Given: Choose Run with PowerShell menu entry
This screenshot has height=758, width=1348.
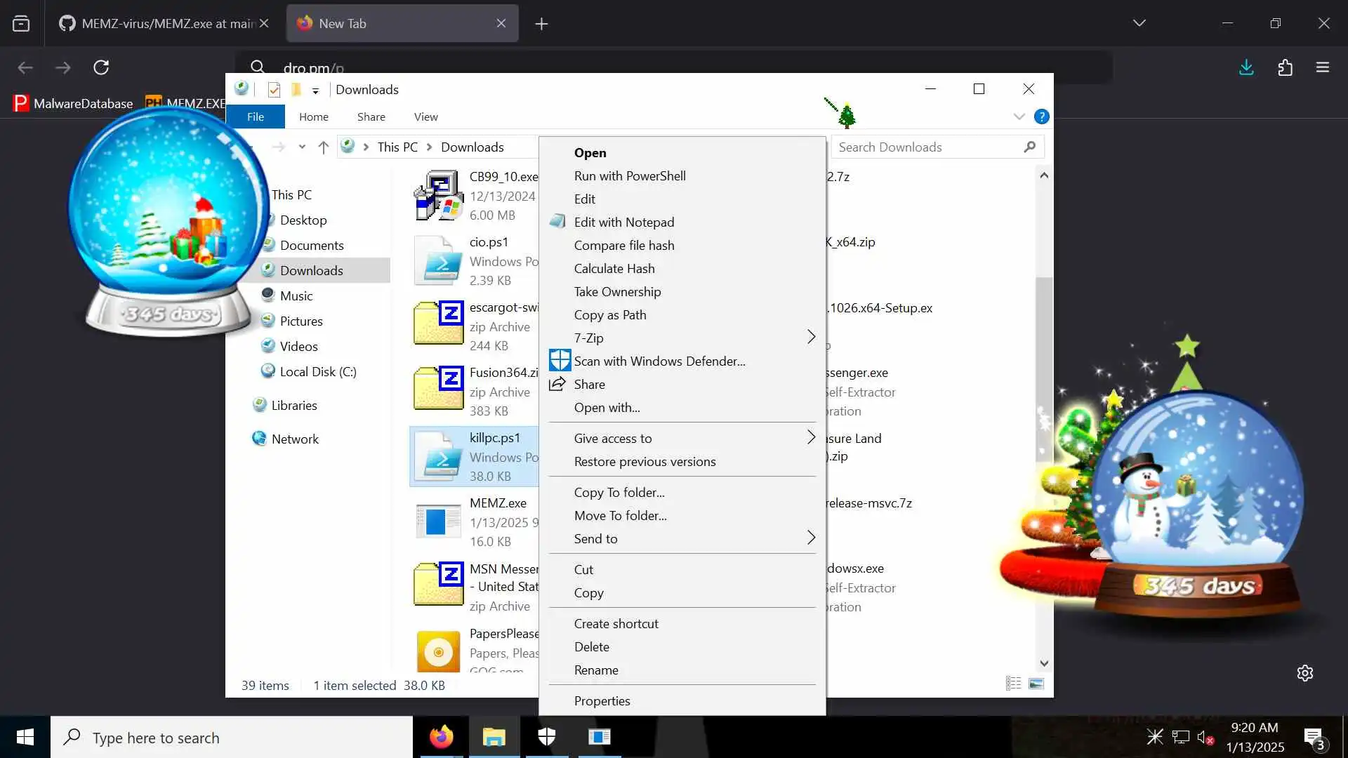Looking at the screenshot, I should [629, 175].
